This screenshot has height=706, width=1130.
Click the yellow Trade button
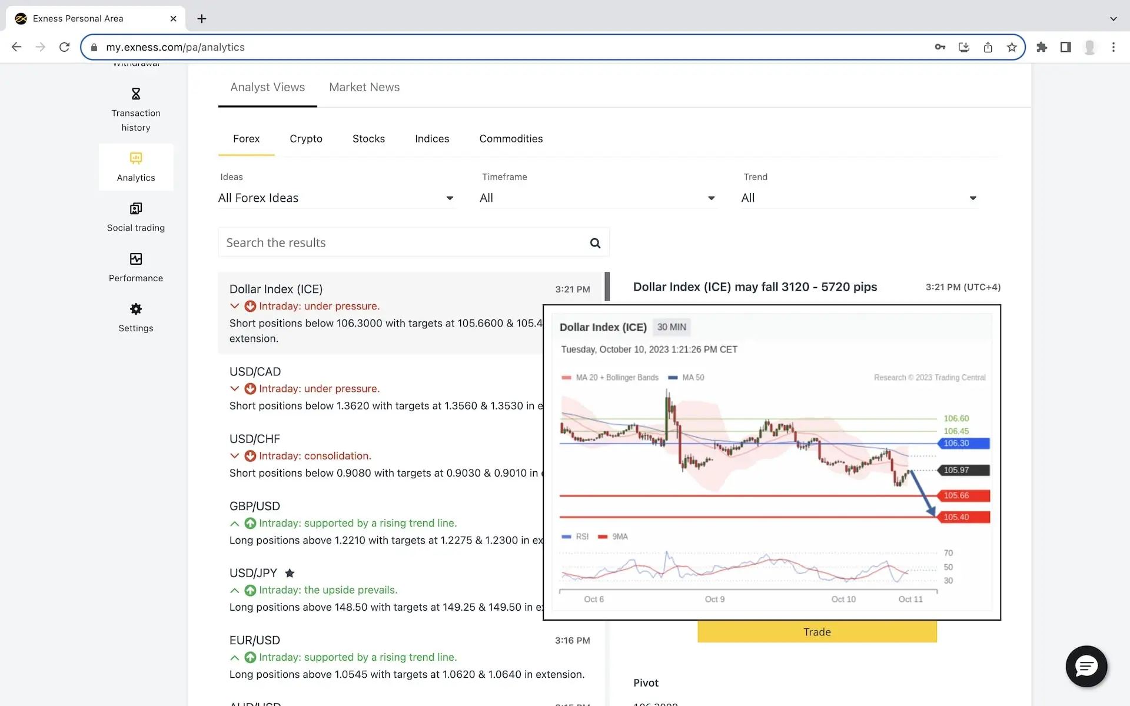tap(817, 631)
